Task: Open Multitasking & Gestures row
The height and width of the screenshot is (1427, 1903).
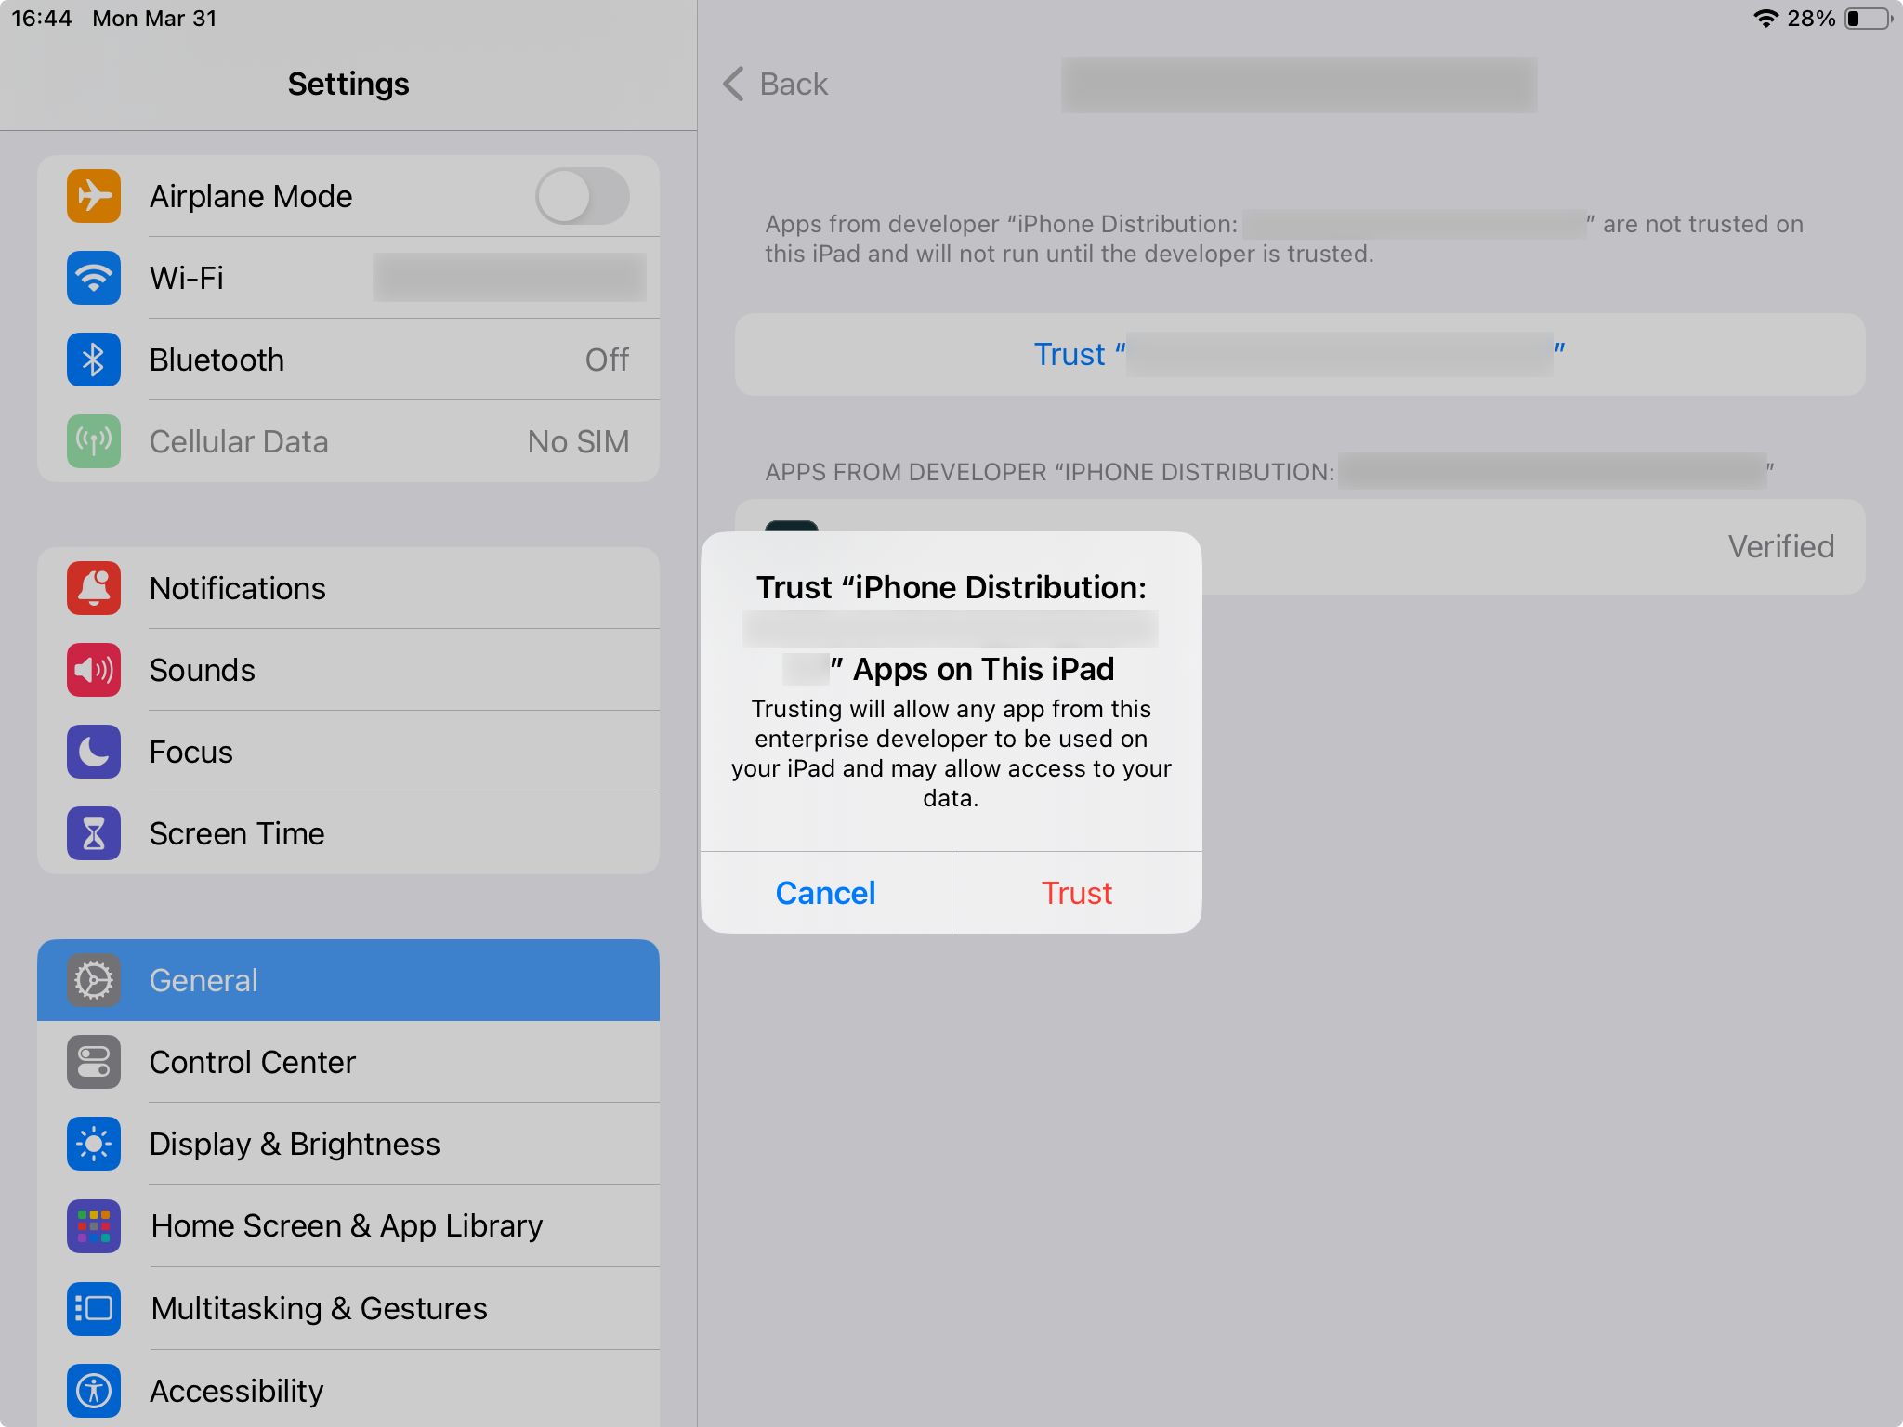Action: pos(348,1308)
